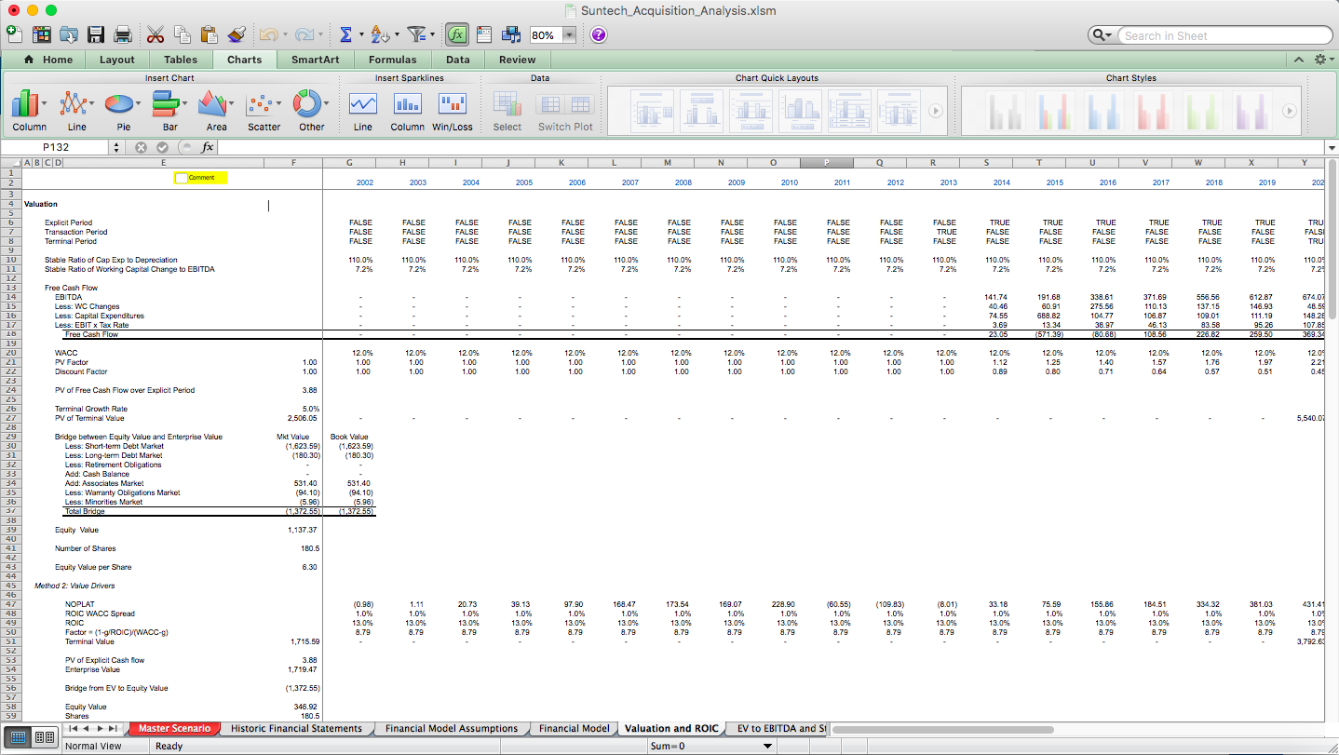Switch to the Formulas ribbon tab
This screenshot has height=755, width=1339.
(x=393, y=58)
